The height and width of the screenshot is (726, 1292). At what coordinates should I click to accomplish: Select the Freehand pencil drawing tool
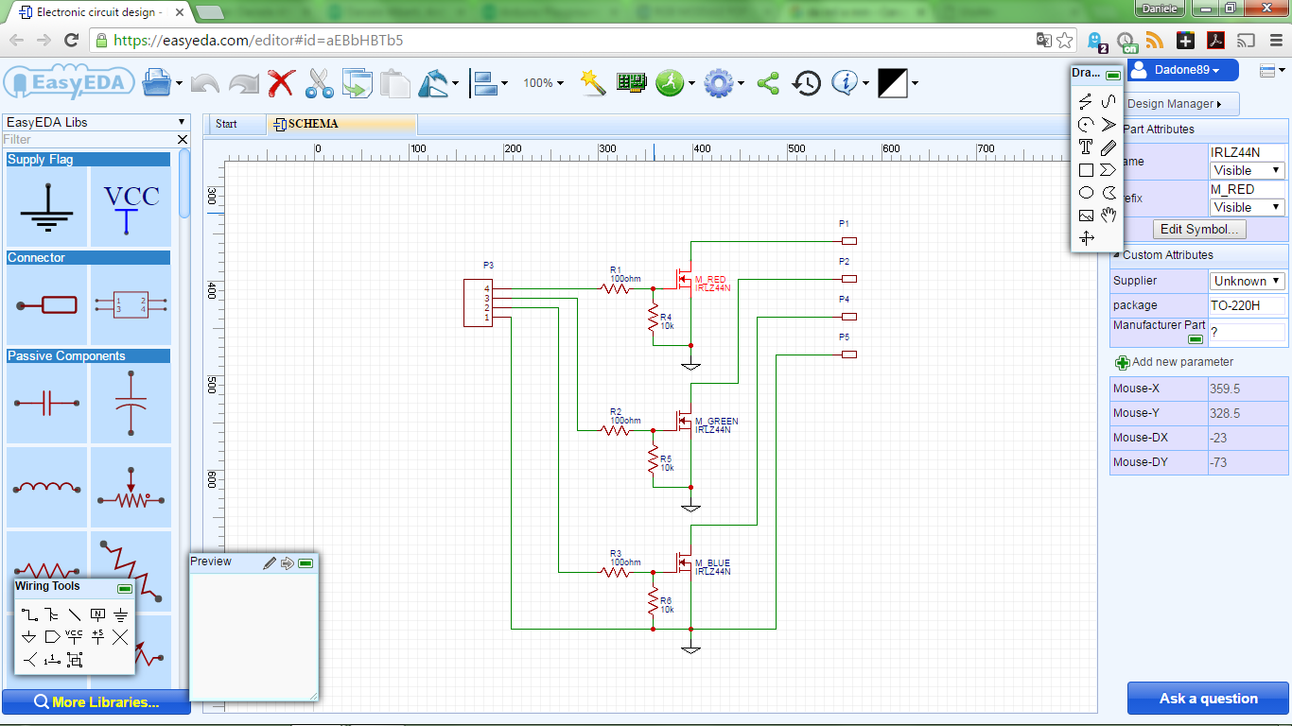coord(1109,147)
